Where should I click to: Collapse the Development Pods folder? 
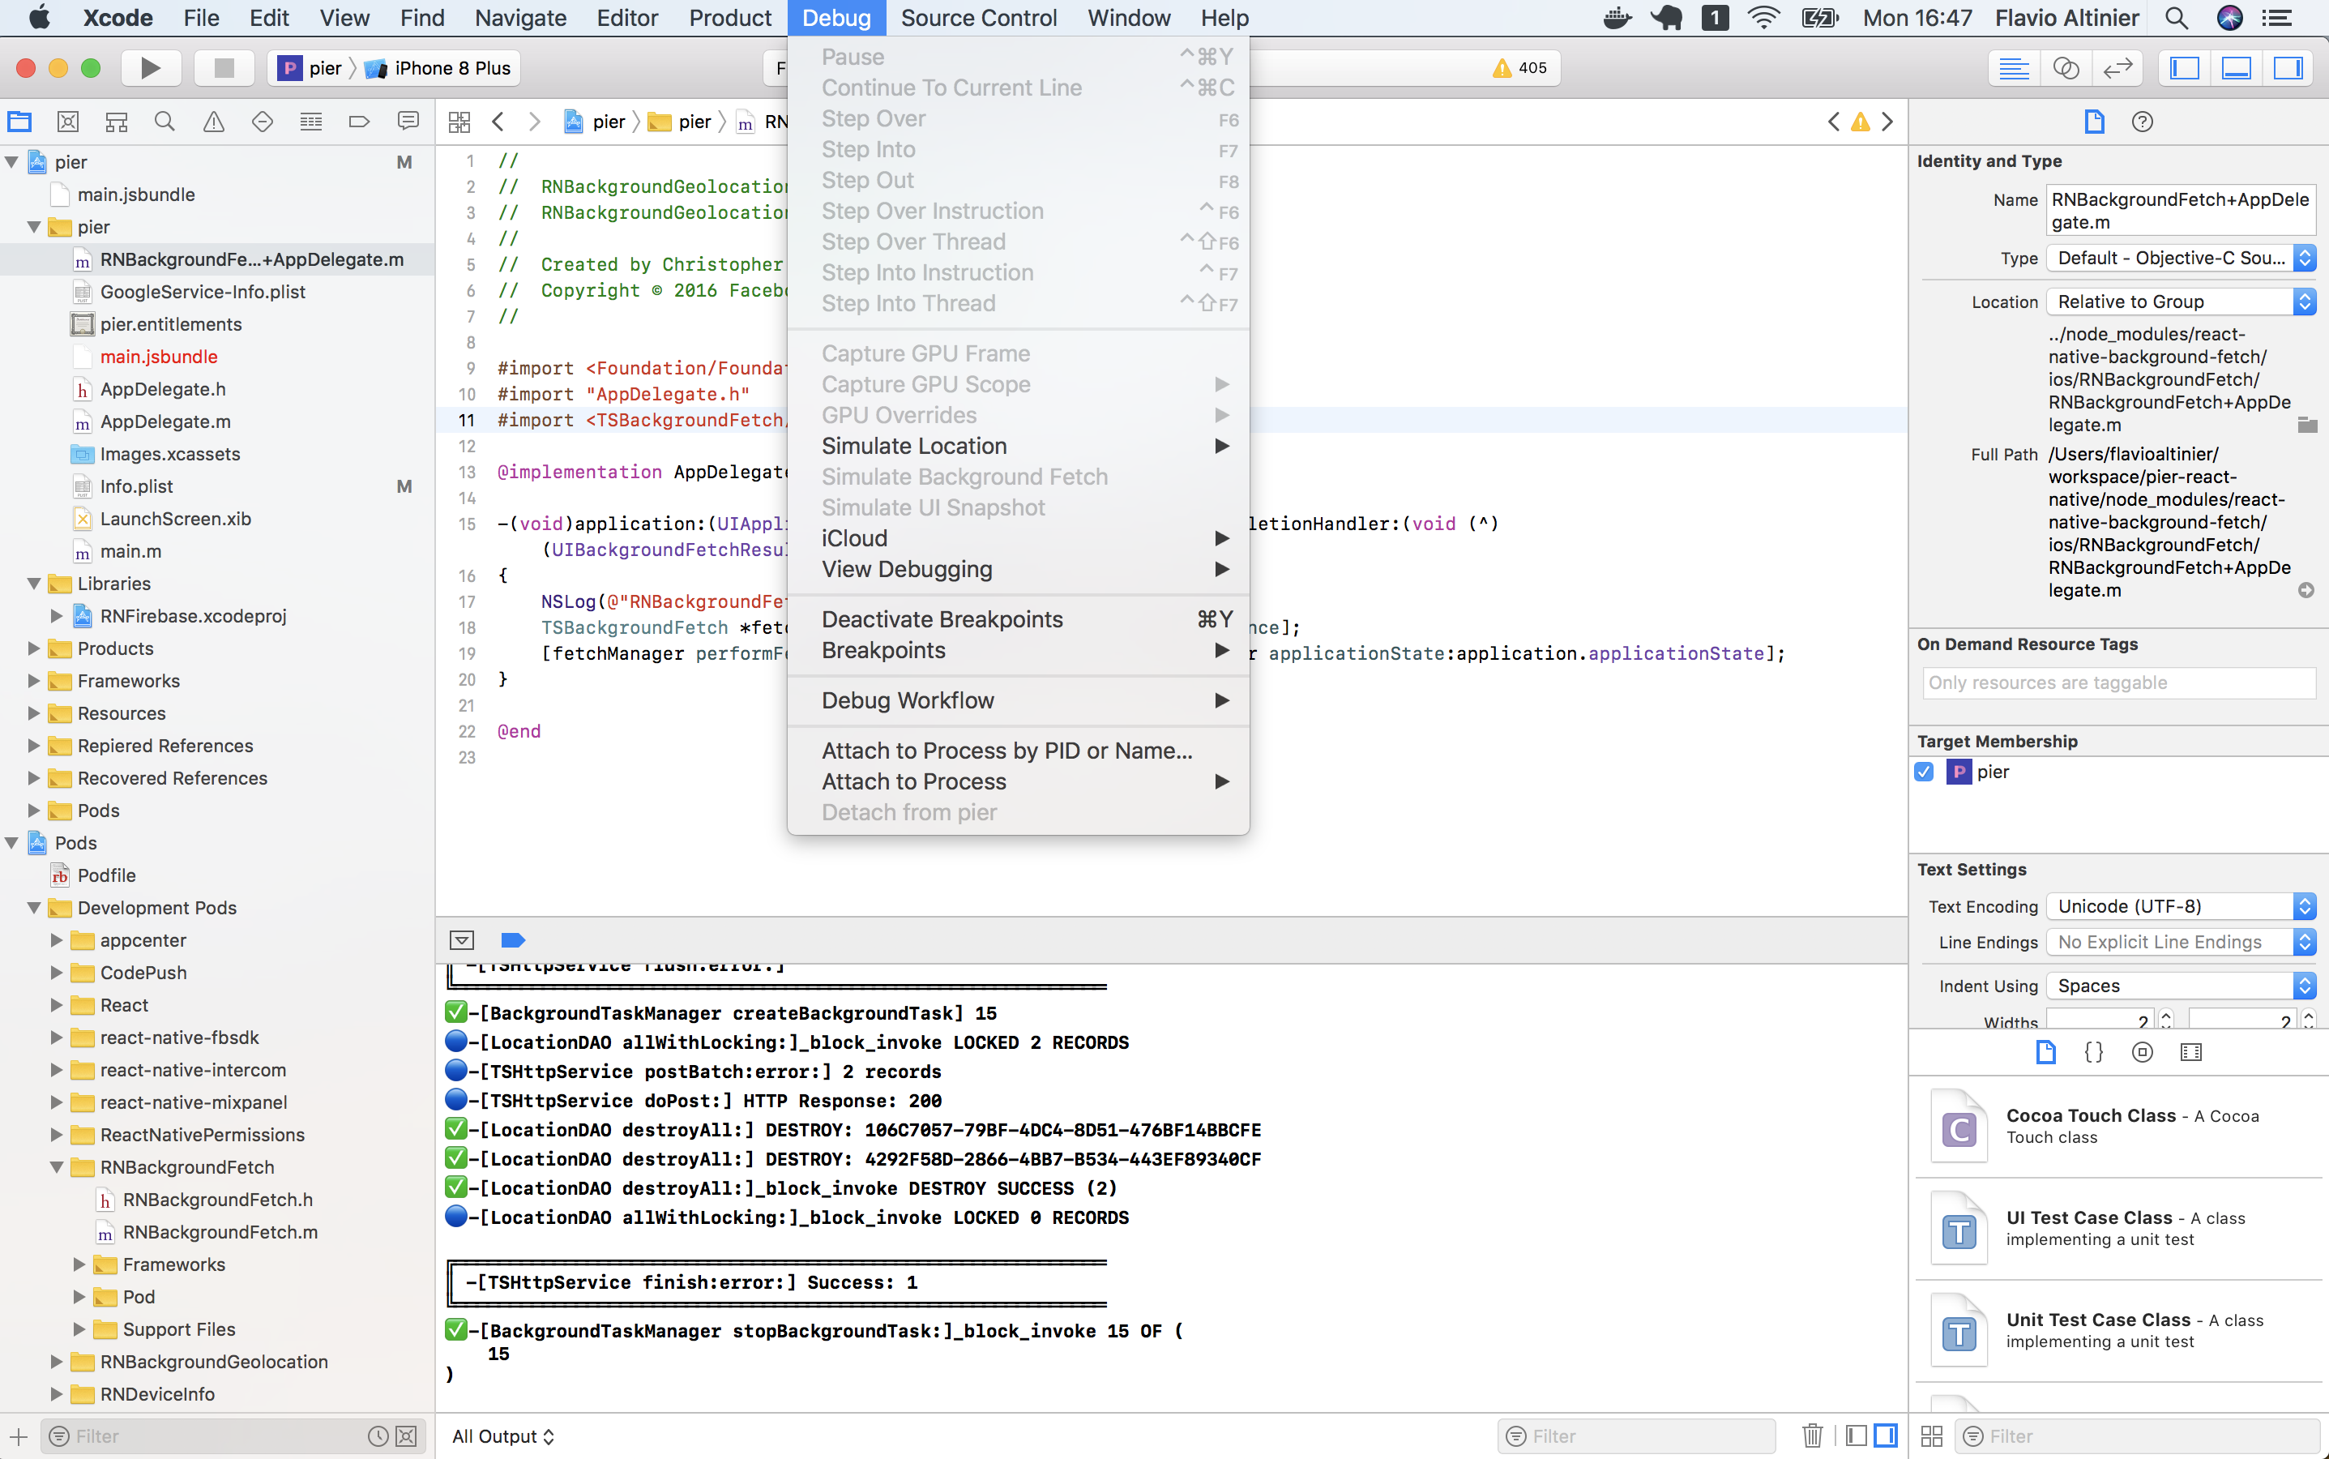click(x=34, y=907)
